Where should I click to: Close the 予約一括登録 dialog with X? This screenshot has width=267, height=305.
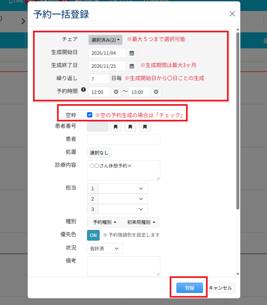click(x=232, y=14)
